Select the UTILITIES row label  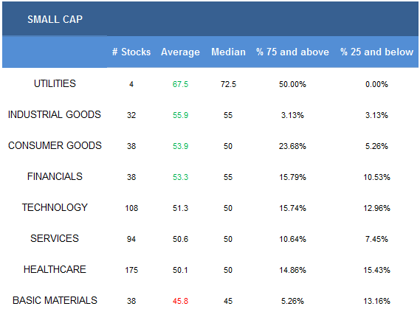tap(55, 84)
